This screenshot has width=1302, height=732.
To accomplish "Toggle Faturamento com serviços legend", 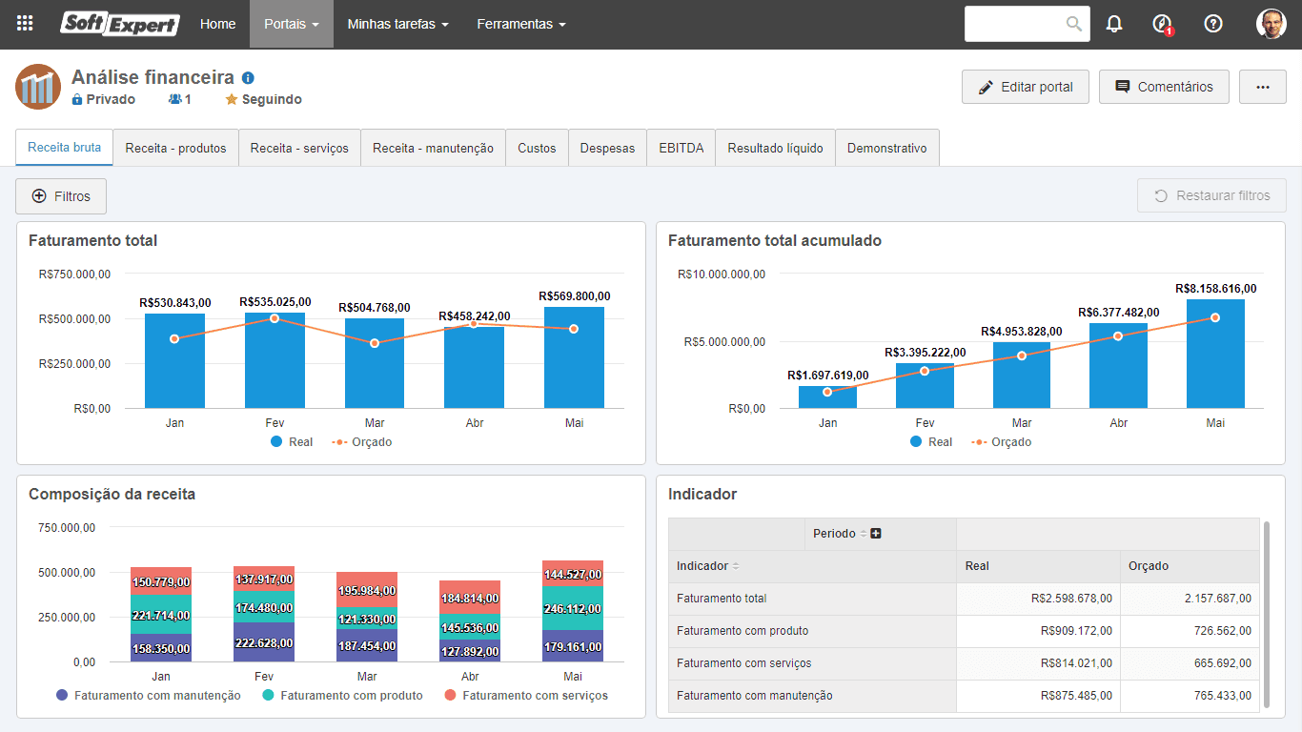I will 526,696.
